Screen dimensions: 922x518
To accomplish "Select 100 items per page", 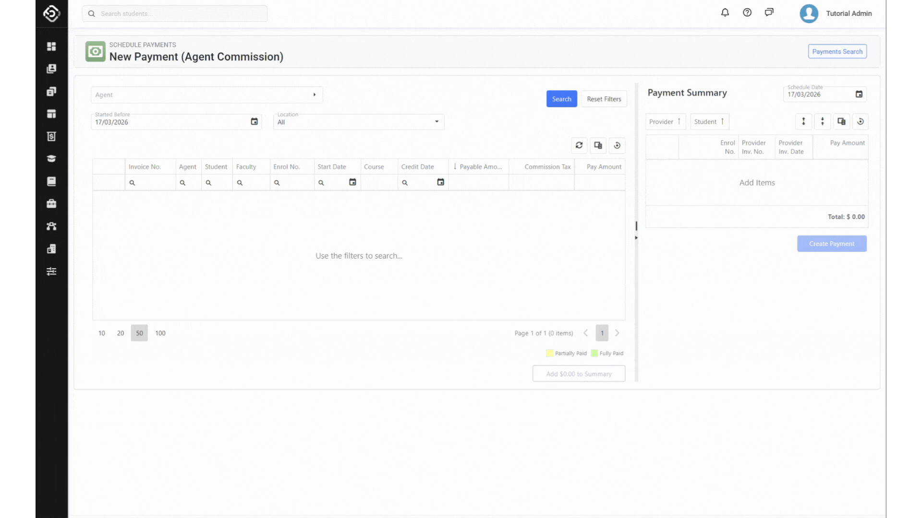I will pyautogui.click(x=160, y=333).
